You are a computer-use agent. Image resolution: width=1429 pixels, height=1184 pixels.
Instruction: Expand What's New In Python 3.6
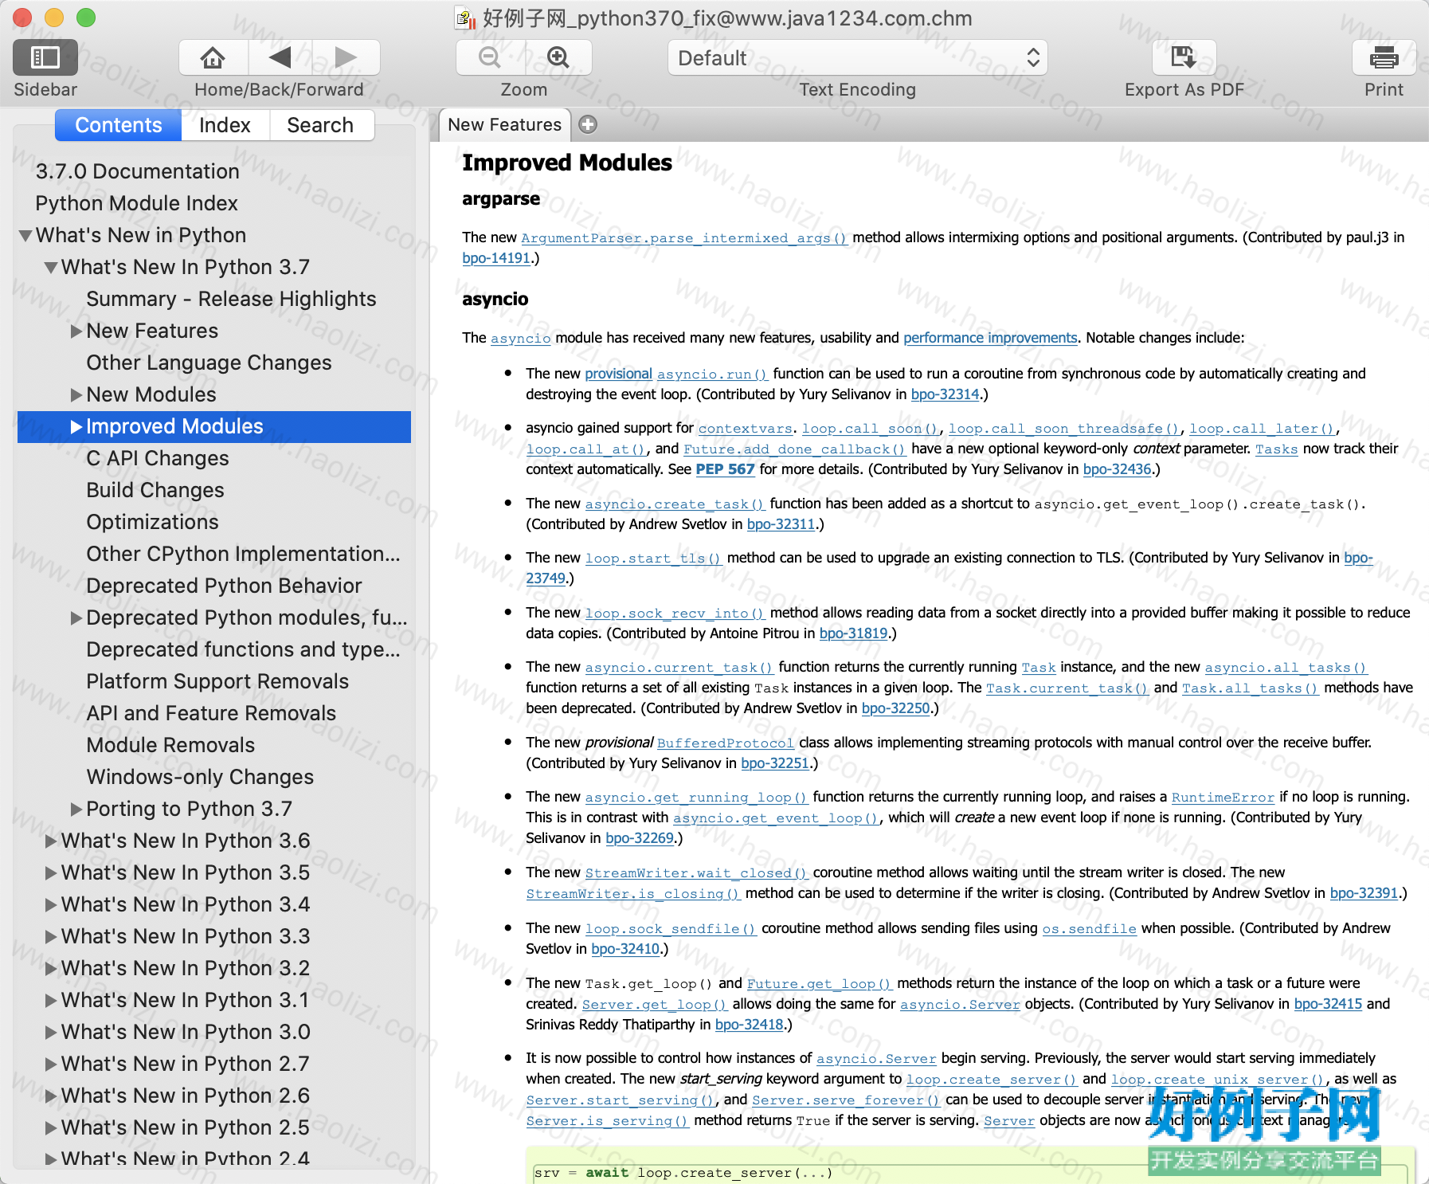tap(51, 841)
